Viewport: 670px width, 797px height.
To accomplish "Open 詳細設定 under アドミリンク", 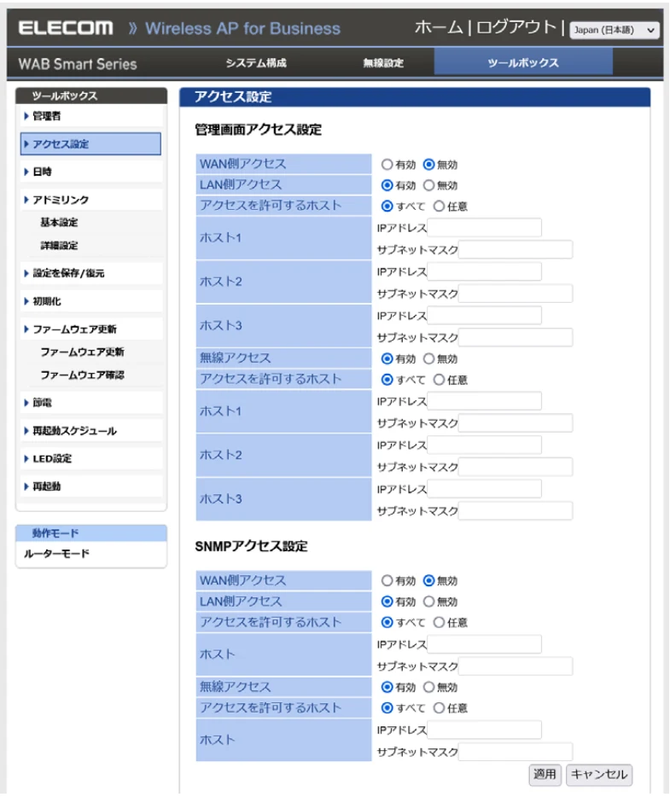I will pyautogui.click(x=59, y=246).
